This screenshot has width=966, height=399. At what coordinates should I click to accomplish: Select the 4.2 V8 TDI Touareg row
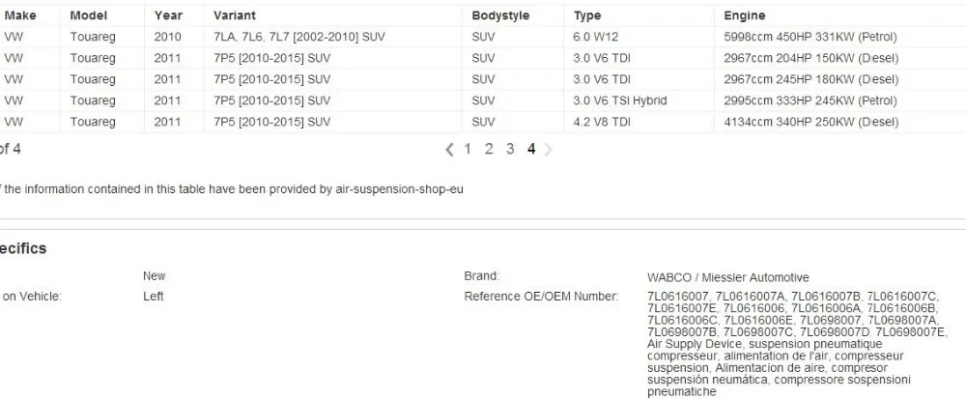pos(483,122)
